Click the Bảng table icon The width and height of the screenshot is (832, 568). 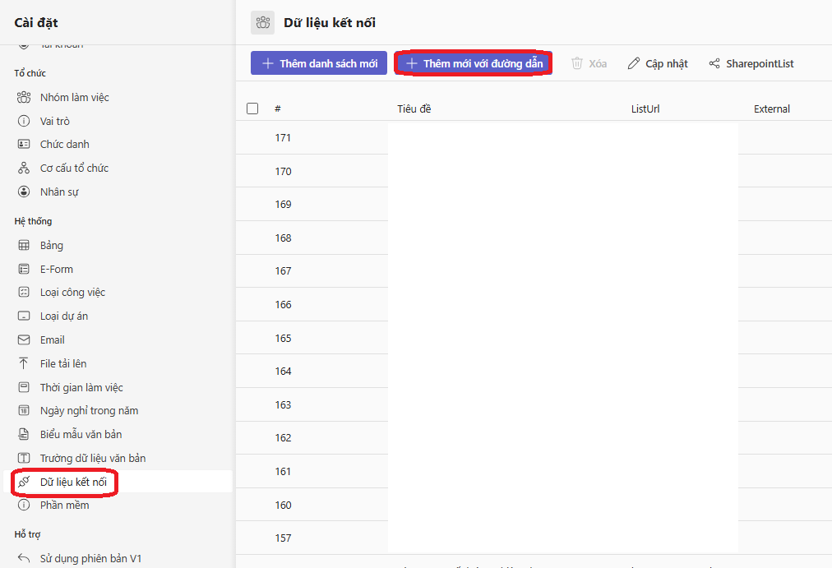click(x=24, y=246)
